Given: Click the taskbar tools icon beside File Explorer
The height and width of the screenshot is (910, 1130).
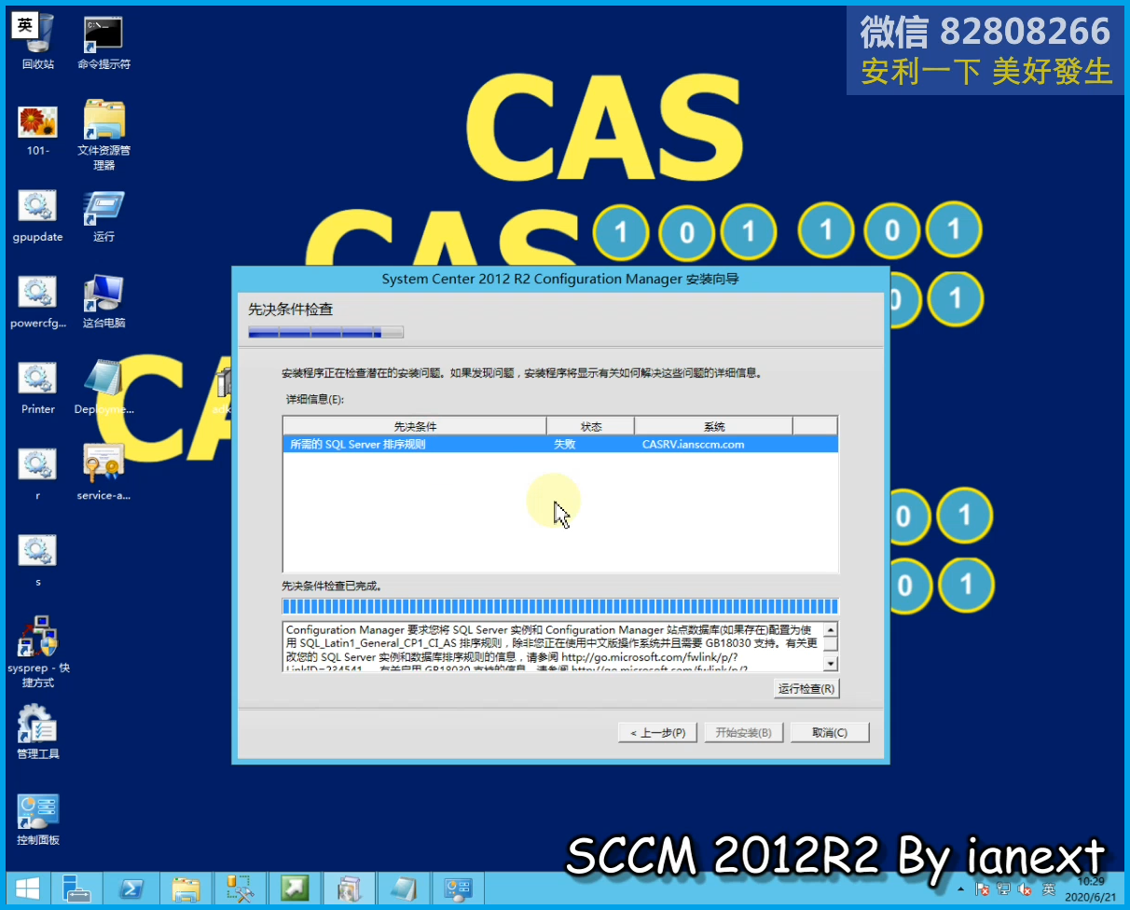Looking at the screenshot, I should pyautogui.click(x=240, y=889).
